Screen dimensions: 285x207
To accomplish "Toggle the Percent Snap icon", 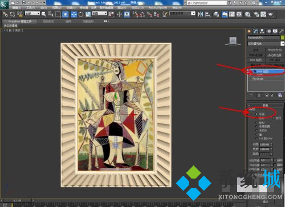I will [x=150, y=14].
